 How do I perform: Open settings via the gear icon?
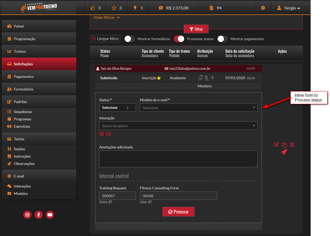tap(263, 8)
